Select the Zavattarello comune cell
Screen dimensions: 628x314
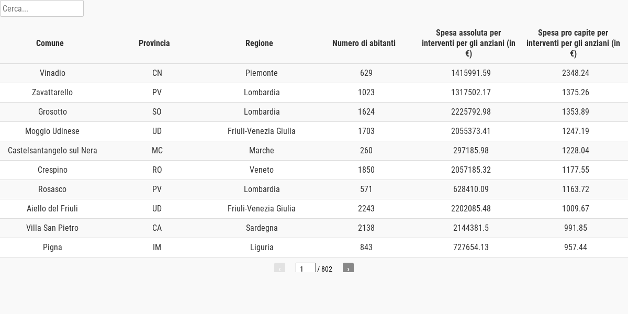click(52, 93)
